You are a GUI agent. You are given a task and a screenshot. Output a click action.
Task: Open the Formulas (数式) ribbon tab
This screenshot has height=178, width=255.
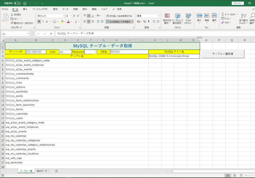[x=55, y=9]
